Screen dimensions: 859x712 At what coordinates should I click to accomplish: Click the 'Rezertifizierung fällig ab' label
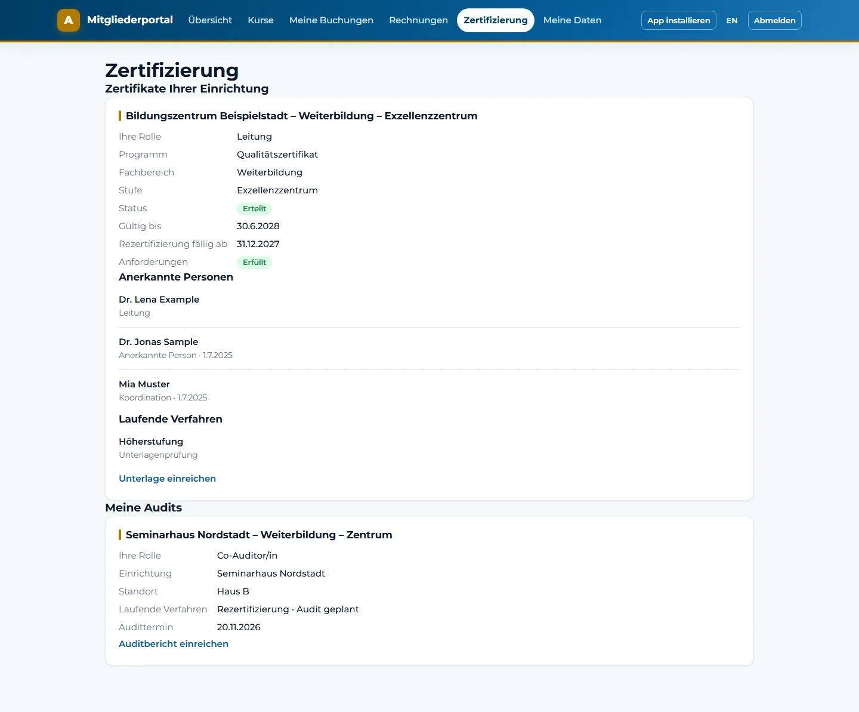[x=173, y=244]
